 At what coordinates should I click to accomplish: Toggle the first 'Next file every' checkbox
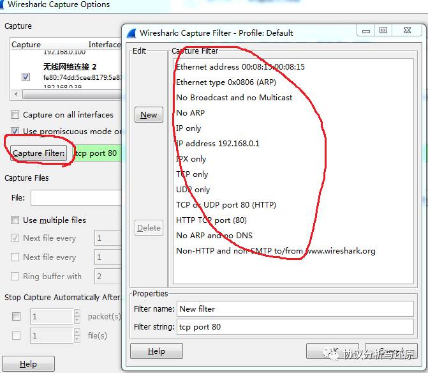[x=15, y=238]
